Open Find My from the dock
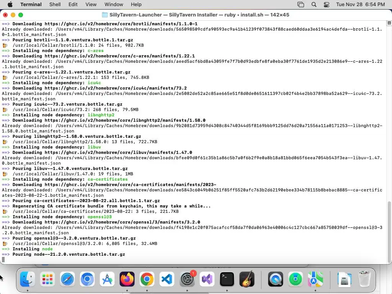The image size is (392, 294). [296, 279]
